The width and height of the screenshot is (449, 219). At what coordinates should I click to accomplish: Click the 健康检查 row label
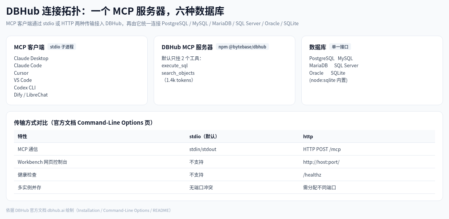click(27, 175)
